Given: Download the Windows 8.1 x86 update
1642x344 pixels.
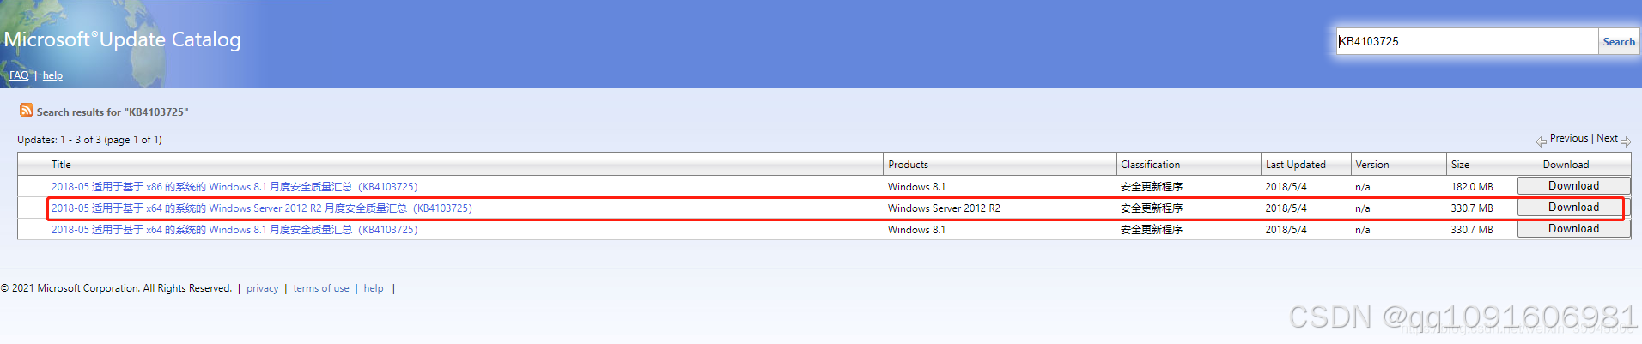Looking at the screenshot, I should [1573, 186].
